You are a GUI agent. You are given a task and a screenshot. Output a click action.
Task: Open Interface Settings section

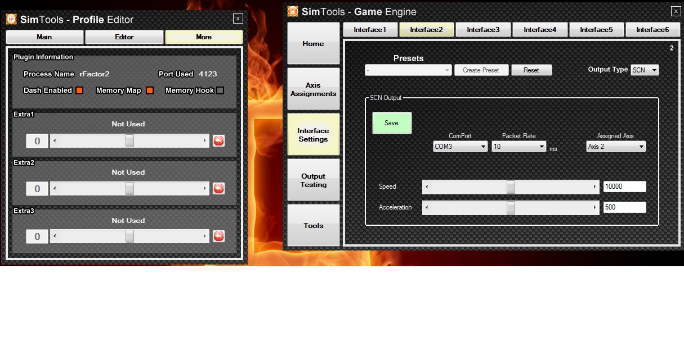click(x=314, y=134)
